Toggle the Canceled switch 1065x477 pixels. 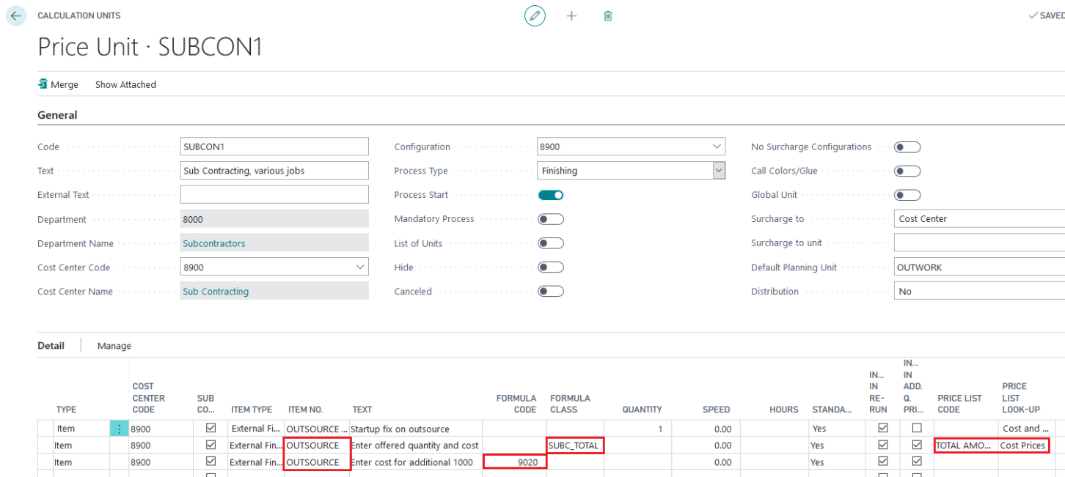551,292
